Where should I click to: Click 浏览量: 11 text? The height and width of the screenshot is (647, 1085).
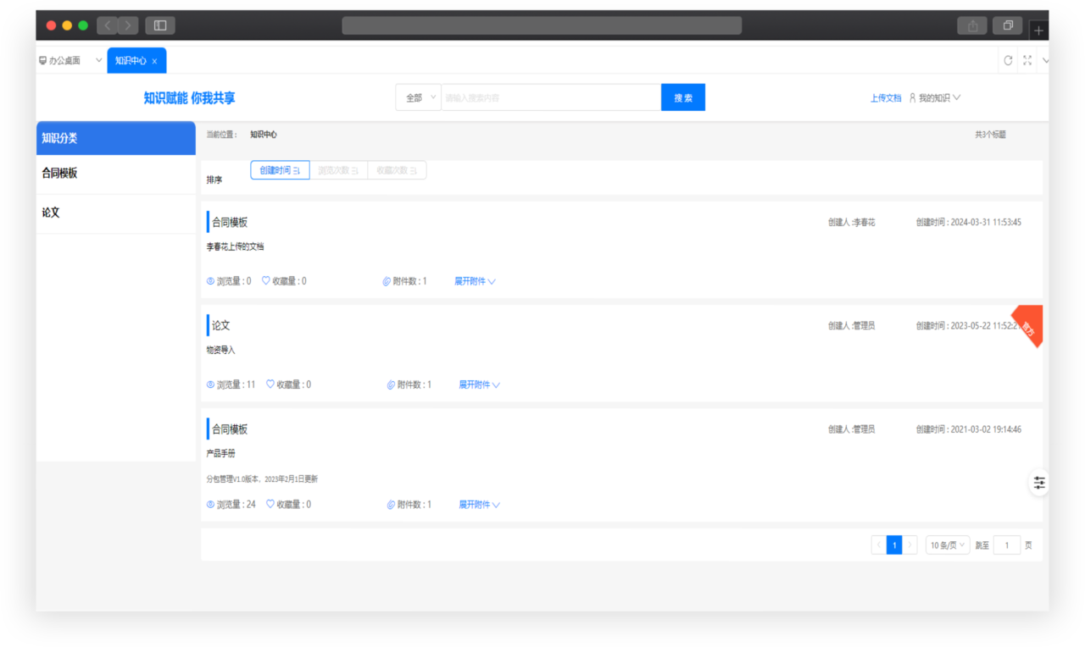236,384
